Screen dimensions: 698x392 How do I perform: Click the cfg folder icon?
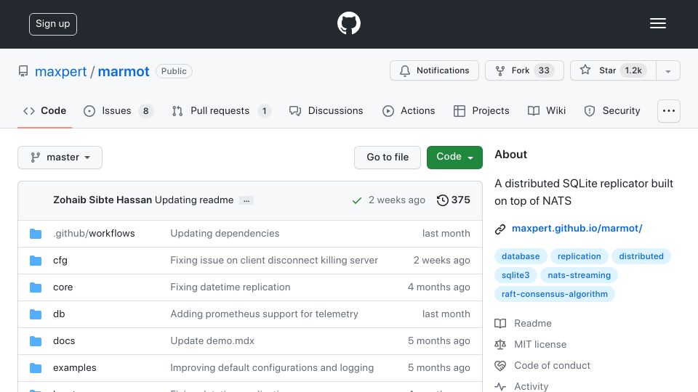tap(36, 261)
